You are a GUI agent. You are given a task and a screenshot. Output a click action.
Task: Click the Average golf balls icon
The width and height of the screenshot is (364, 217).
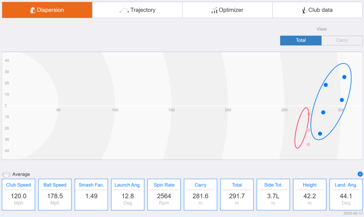click(x=6, y=174)
